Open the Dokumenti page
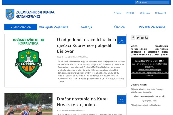The image size is (173, 115). click(161, 13)
